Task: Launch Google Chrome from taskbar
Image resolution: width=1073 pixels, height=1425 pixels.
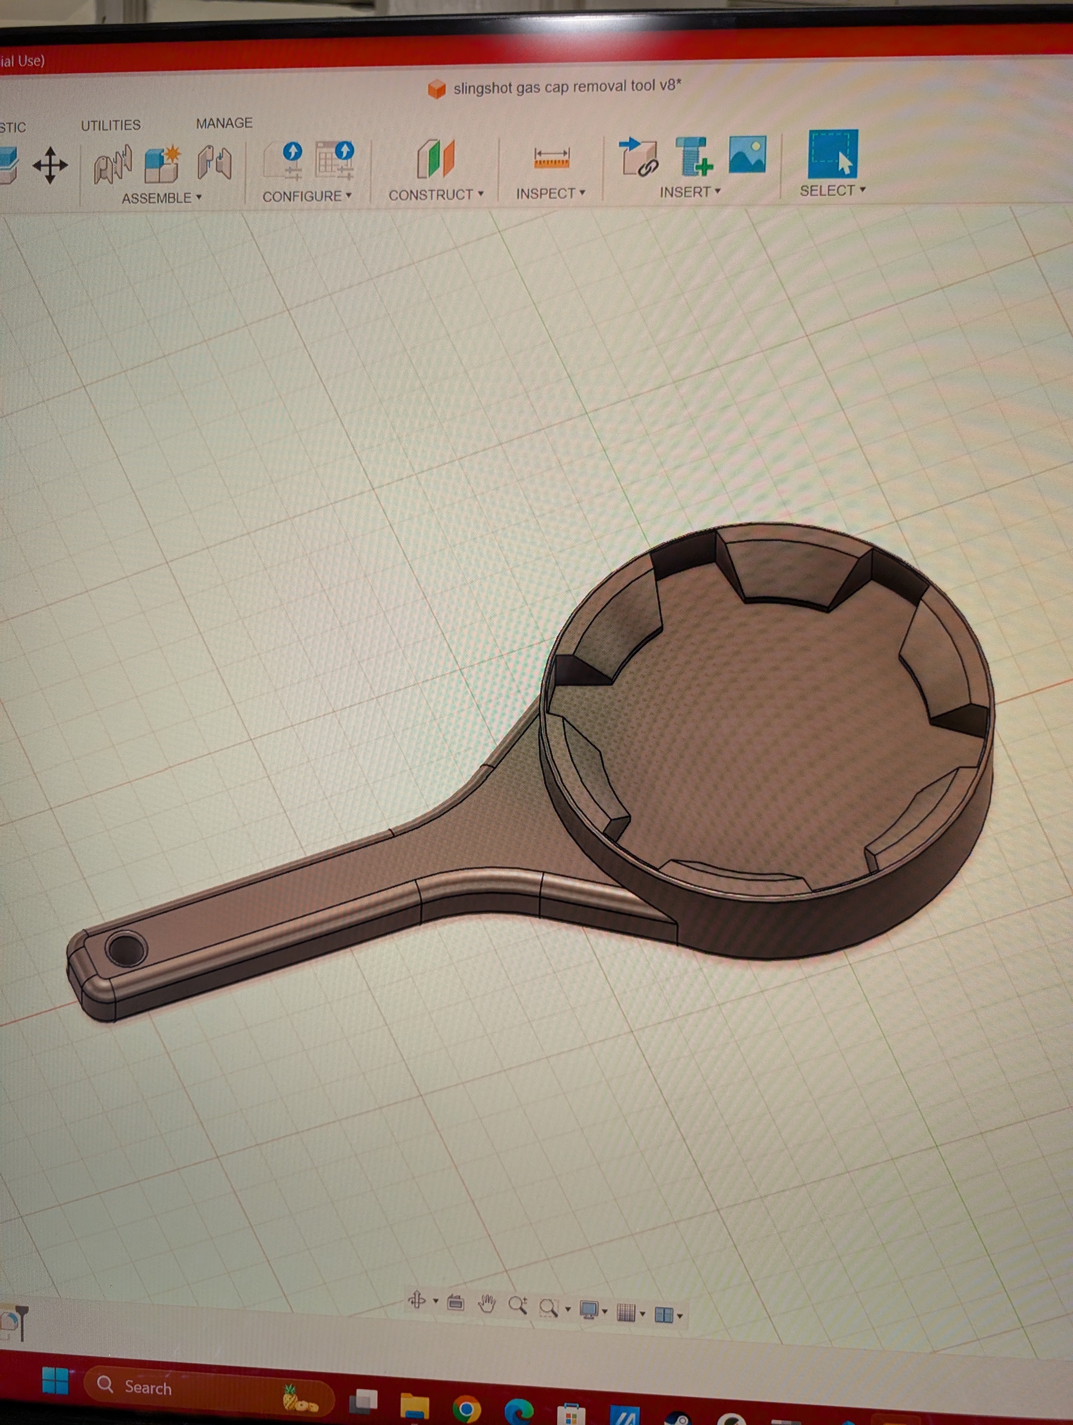Action: 466,1410
